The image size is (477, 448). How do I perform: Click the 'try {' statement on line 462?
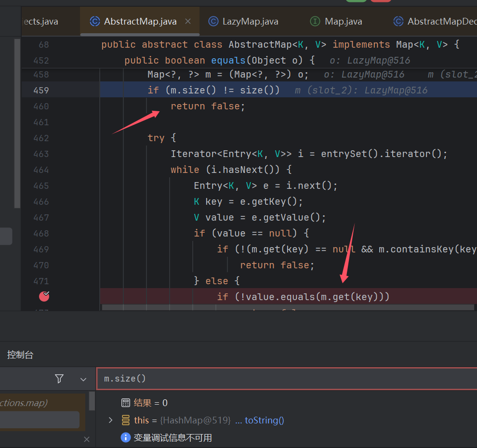click(x=162, y=138)
